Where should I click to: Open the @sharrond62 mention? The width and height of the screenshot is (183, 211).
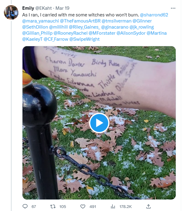tap(154, 15)
